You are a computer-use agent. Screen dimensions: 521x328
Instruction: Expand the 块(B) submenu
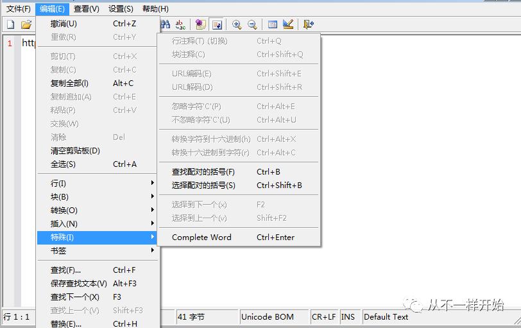(97, 196)
